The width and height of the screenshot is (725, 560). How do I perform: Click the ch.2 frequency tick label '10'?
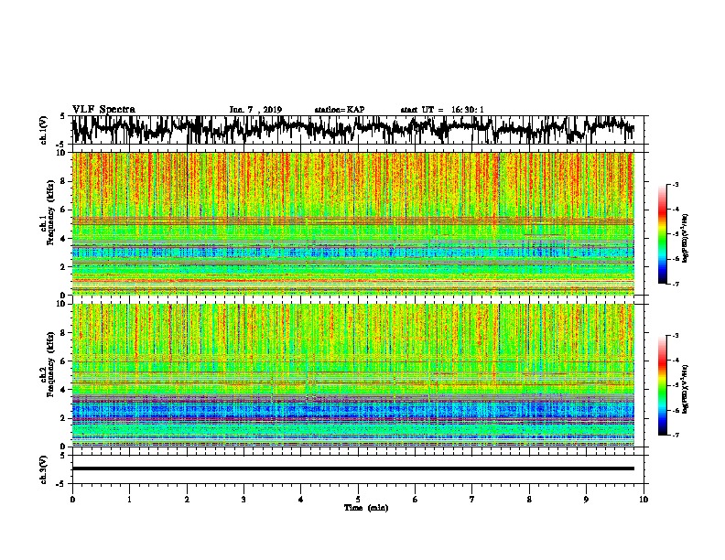(62, 304)
